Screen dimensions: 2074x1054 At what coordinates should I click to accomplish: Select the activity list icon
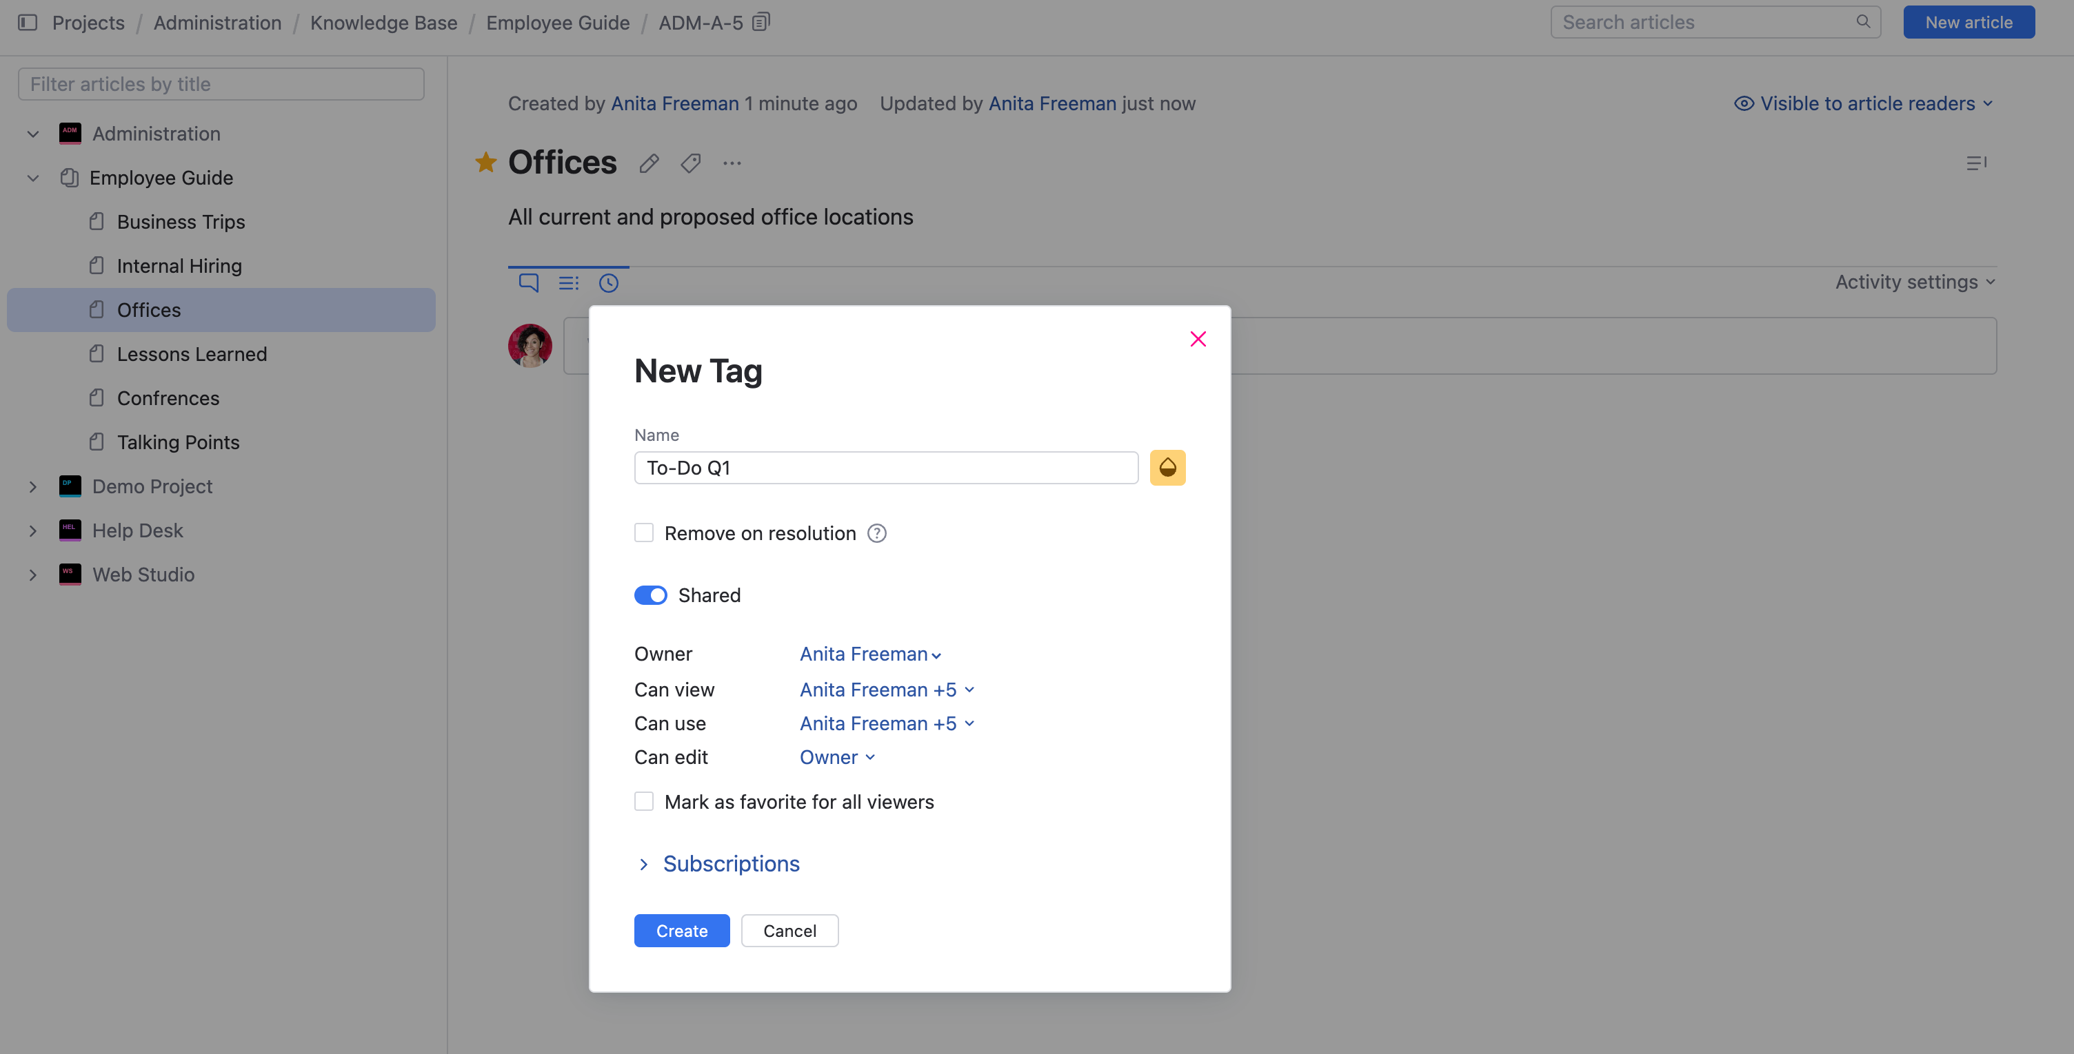click(x=568, y=282)
